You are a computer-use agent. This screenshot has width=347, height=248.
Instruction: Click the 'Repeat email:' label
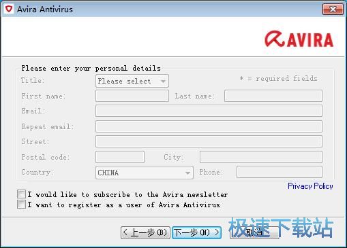[x=48, y=126]
